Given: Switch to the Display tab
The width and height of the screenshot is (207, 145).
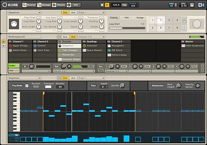Looking at the screenshot, I should point(114,18).
